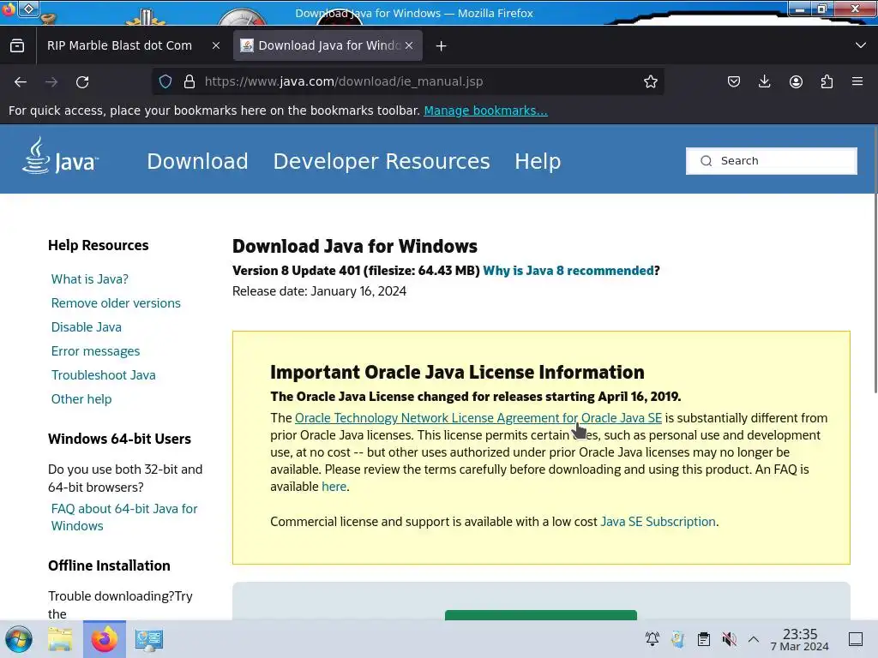This screenshot has height=658, width=878.
Task: Open the Help menu on Java site
Action: (538, 161)
